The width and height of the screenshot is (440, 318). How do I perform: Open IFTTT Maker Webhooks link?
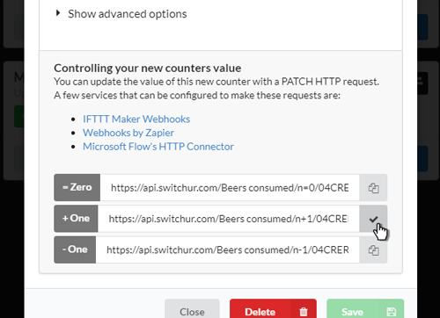point(136,119)
